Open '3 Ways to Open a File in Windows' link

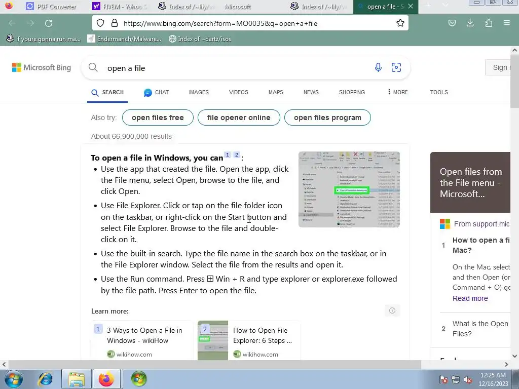point(144,335)
